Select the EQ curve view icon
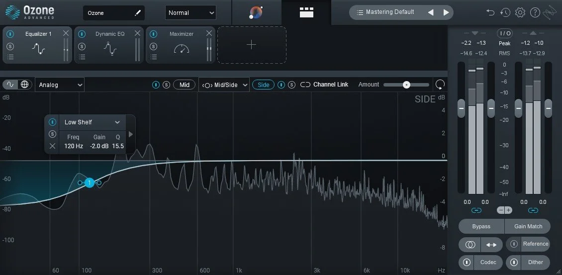Screen dimensions: 562x275 10,85
